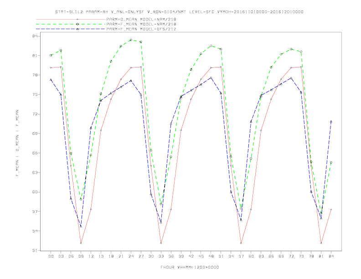Click the x-axis tick label 48
Viewport: 361px width, 279px height.
tap(211, 256)
